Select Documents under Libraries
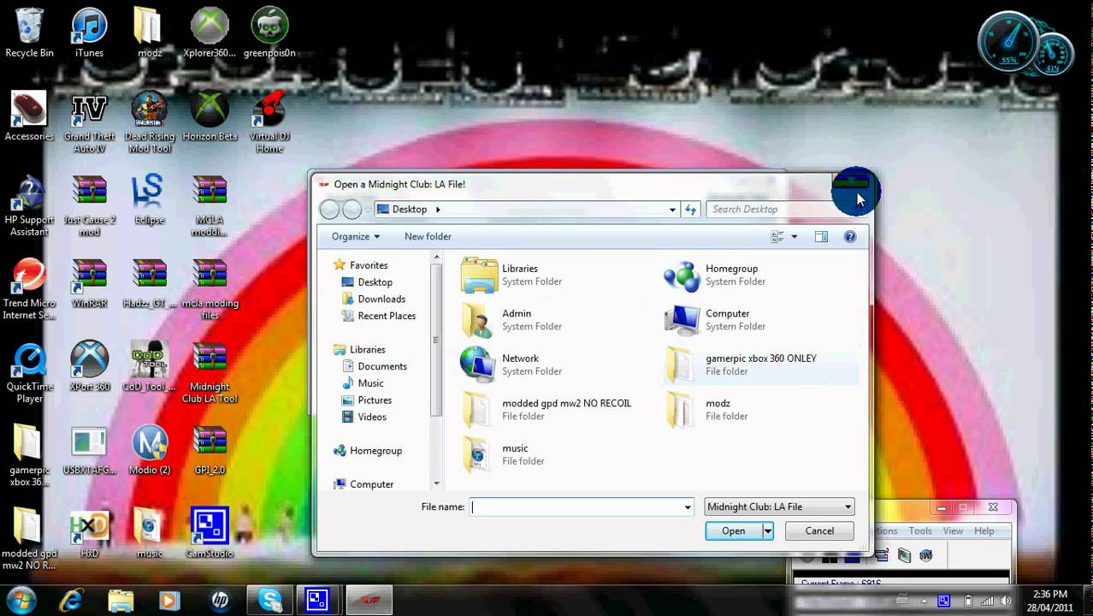 [375, 366]
